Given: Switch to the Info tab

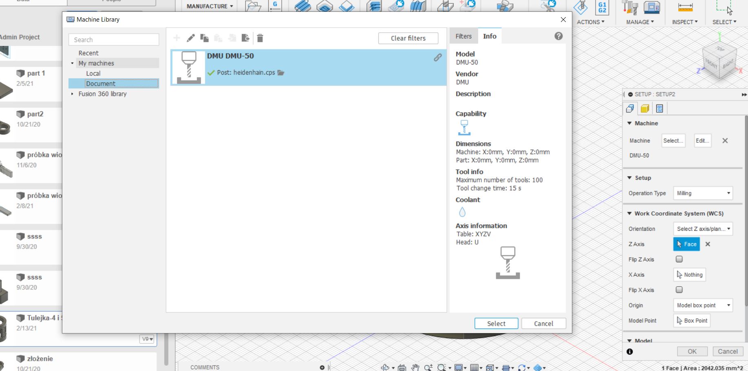Looking at the screenshot, I should 490,36.
